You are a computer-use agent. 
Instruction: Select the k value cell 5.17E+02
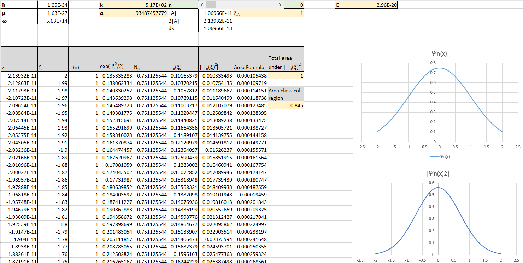(151, 5)
